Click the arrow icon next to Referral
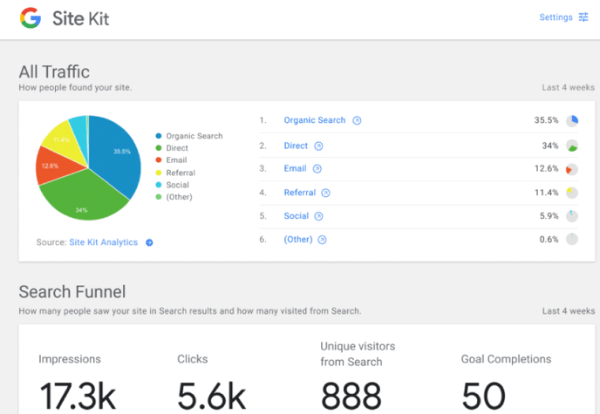This screenshot has width=600, height=414. tap(325, 193)
